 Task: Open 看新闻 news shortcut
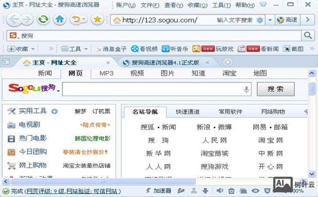tap(258, 49)
